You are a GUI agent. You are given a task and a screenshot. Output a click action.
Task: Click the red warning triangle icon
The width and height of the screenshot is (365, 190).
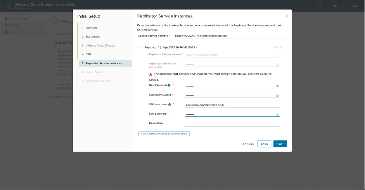(150, 74)
